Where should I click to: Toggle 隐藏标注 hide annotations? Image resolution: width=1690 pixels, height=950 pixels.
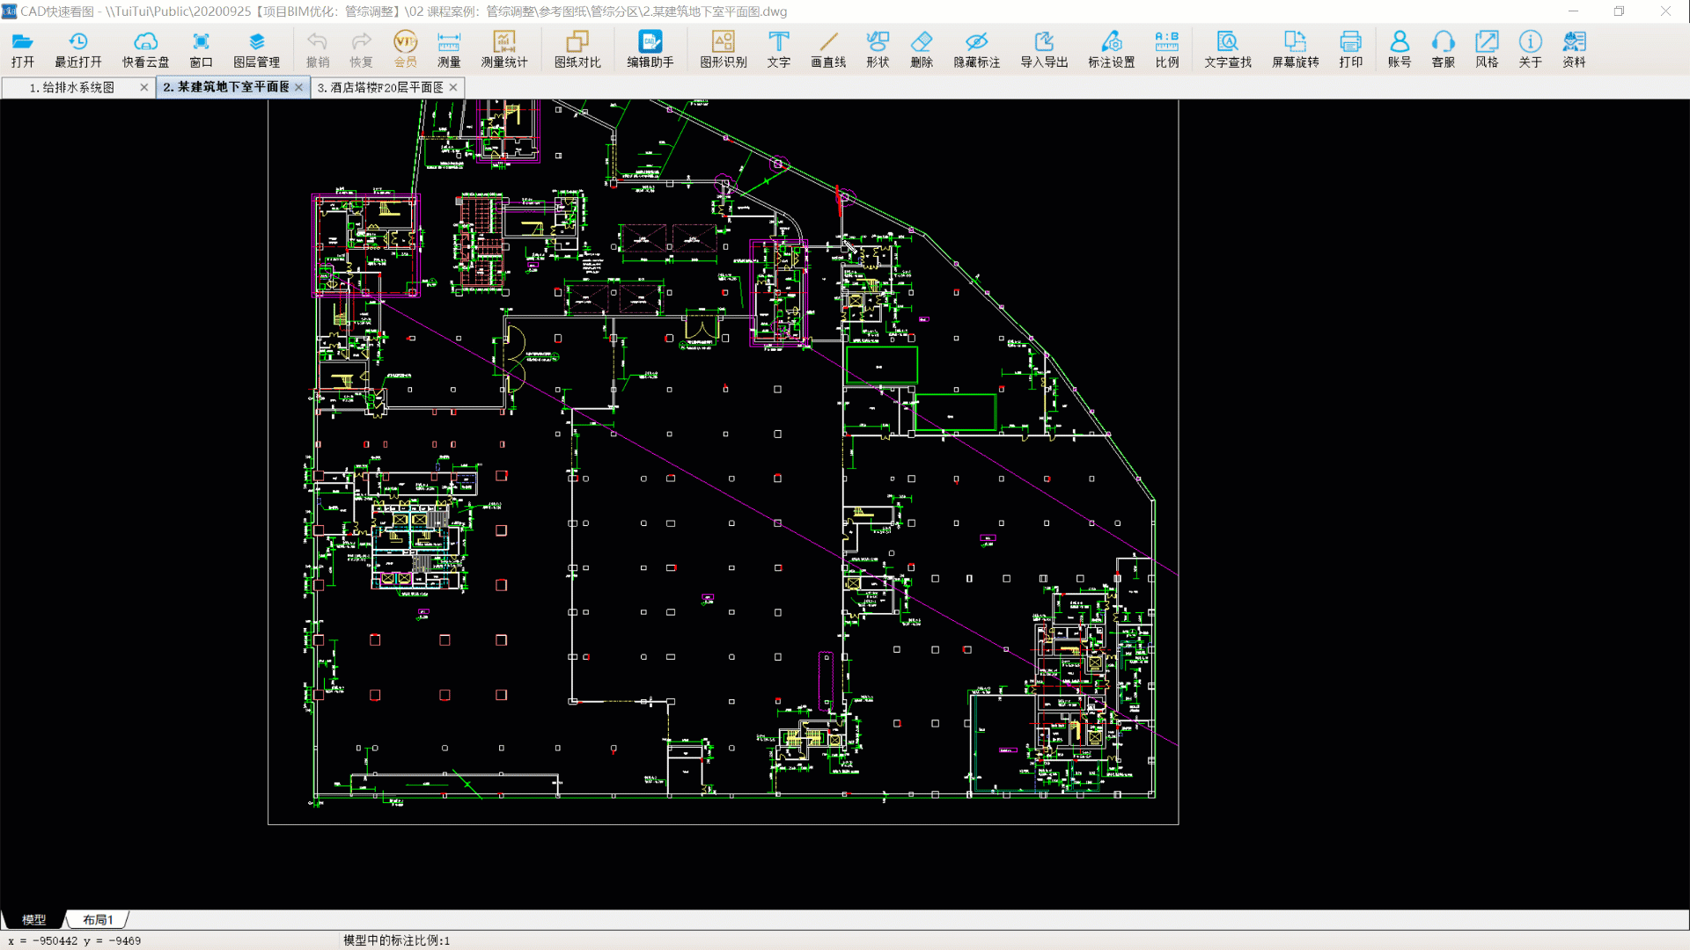977,49
